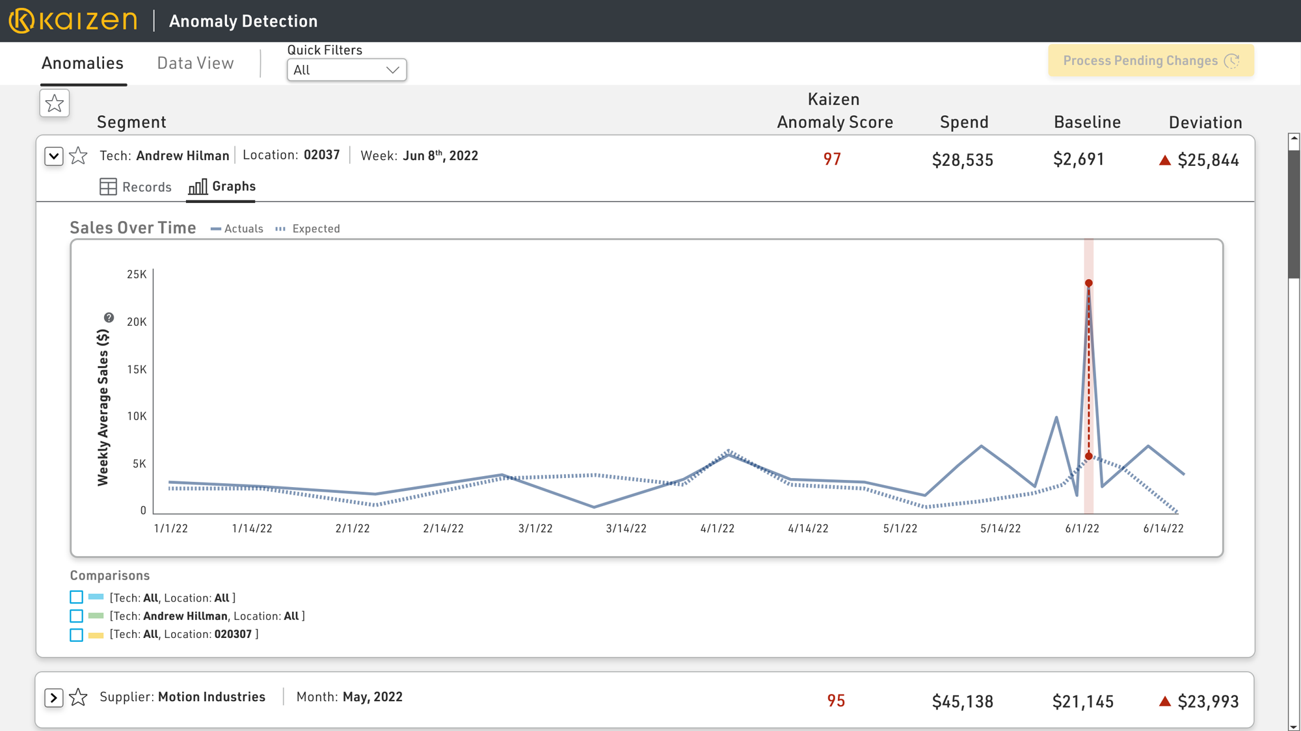Click the red deviation triangle for $25,844
This screenshot has width=1301, height=731.
tap(1165, 160)
